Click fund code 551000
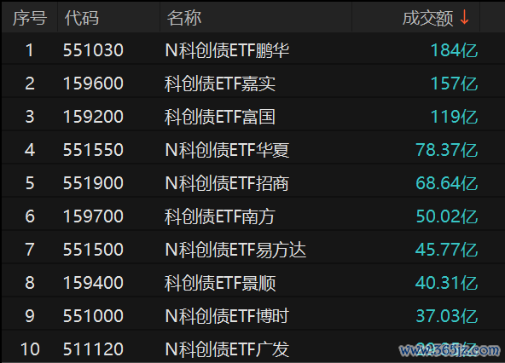 [x=93, y=316]
